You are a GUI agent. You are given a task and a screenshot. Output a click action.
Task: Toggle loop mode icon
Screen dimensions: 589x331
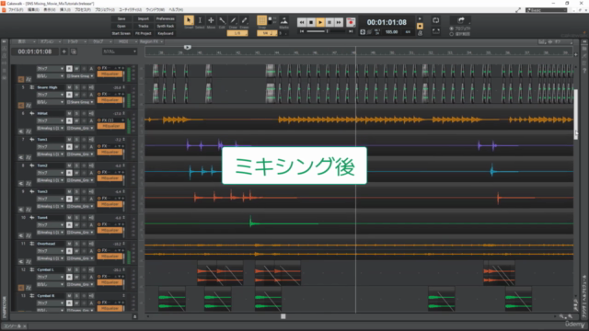(x=435, y=20)
